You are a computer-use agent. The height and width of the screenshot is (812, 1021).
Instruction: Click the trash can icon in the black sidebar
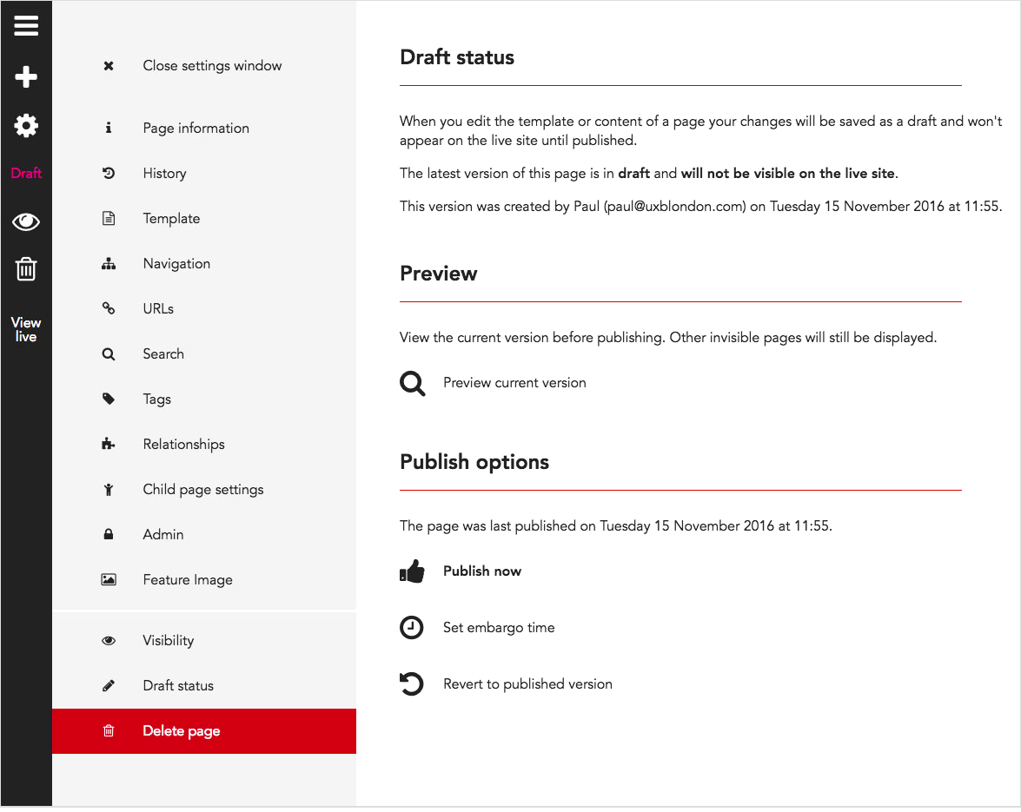click(26, 269)
